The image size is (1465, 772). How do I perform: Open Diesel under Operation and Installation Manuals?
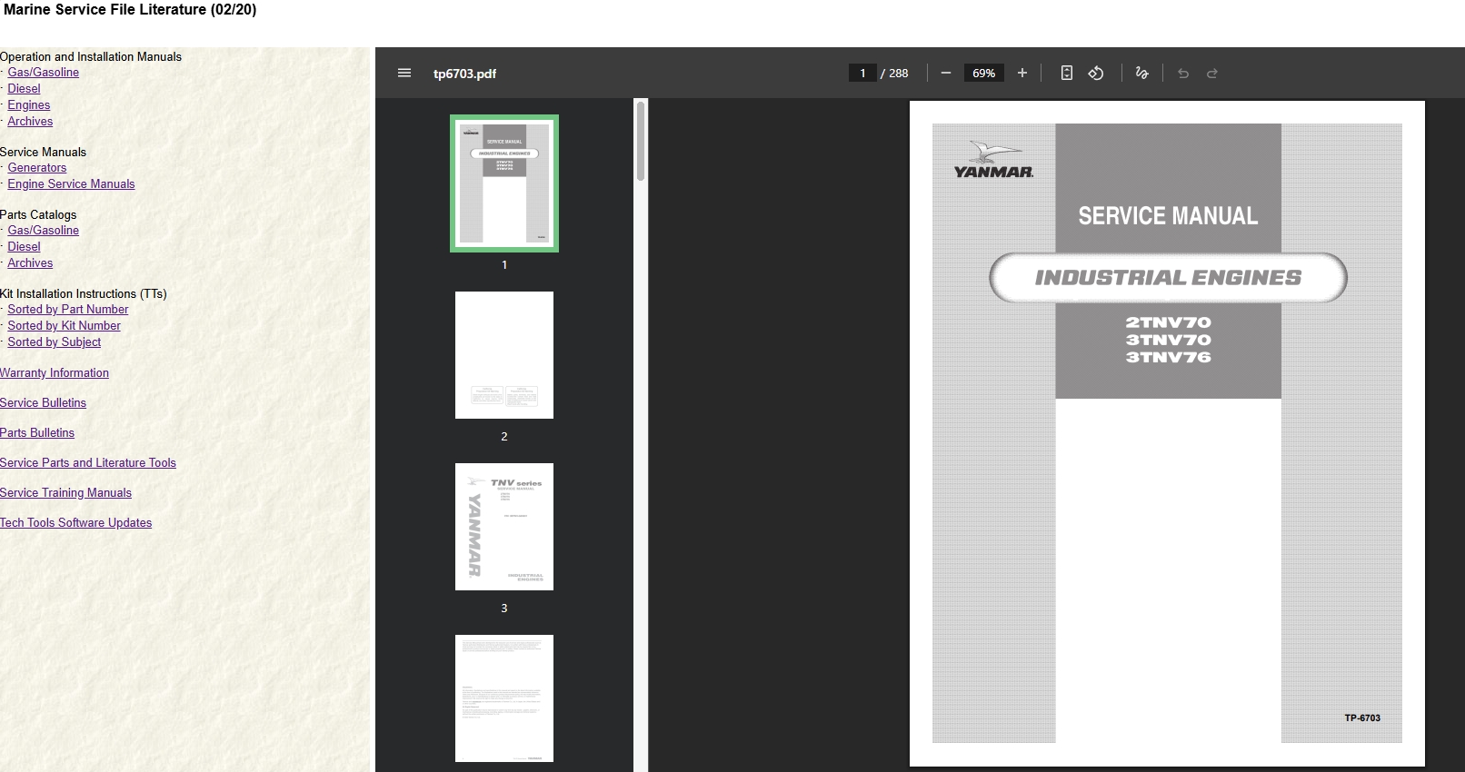[24, 89]
